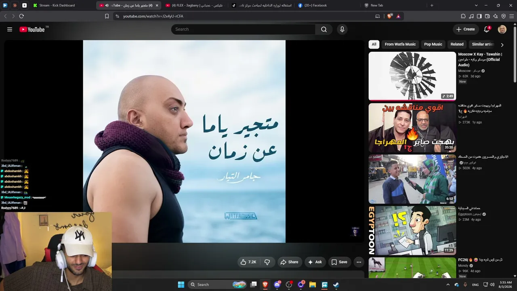Open the browser extensions puzzle menu
Screen dimensions: 517x291
tap(463, 16)
